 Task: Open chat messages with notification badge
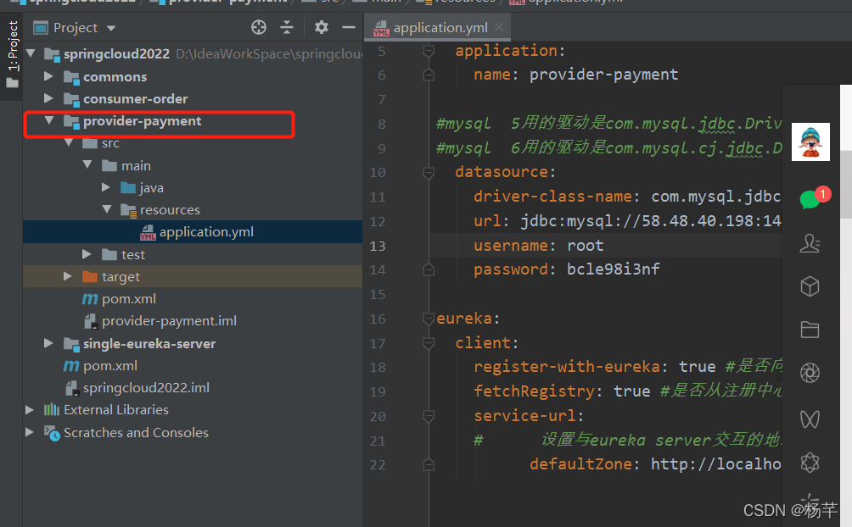[x=810, y=199]
